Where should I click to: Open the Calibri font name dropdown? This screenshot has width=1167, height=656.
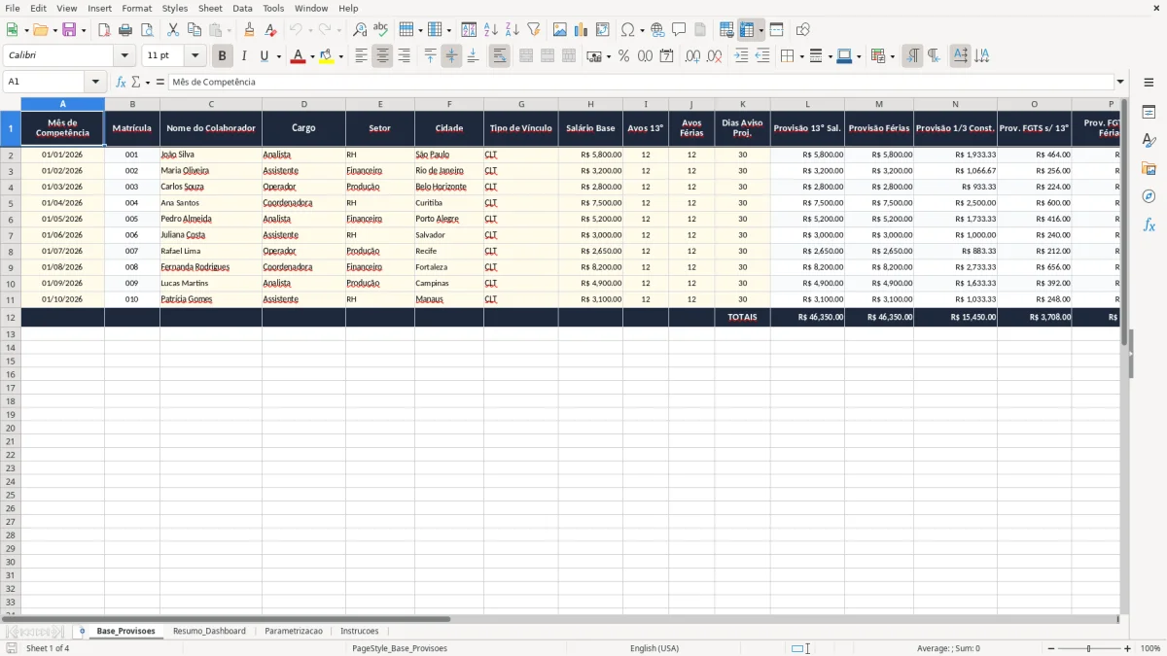[x=124, y=56]
